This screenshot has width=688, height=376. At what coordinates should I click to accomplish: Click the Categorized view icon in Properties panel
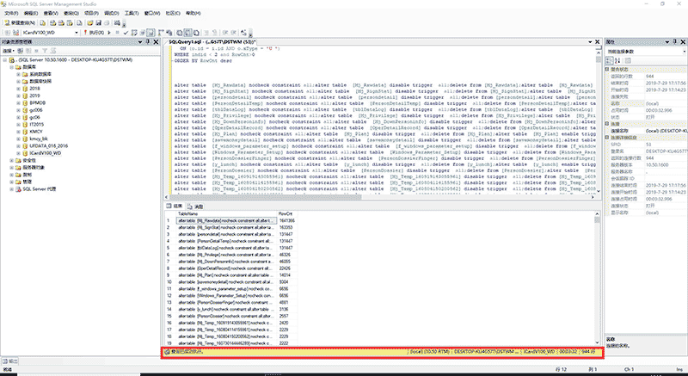(x=609, y=60)
